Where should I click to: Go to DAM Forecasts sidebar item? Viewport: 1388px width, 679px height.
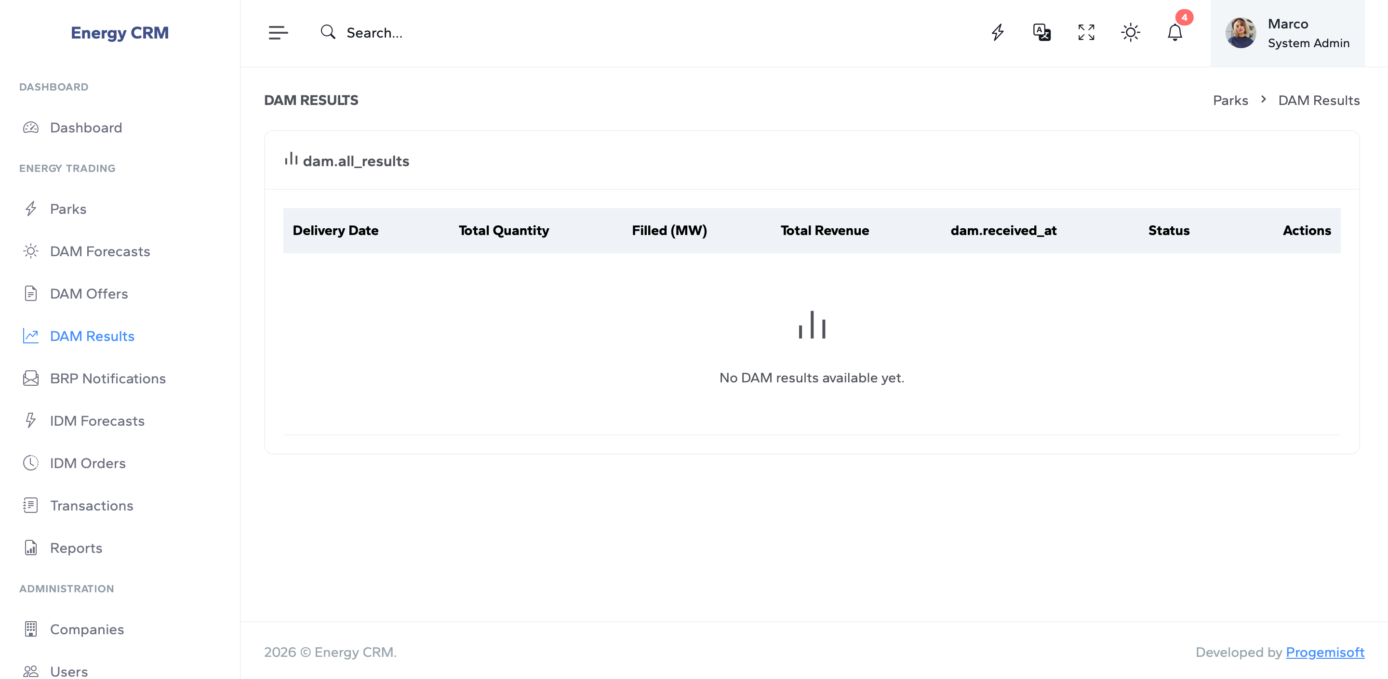[x=100, y=251]
